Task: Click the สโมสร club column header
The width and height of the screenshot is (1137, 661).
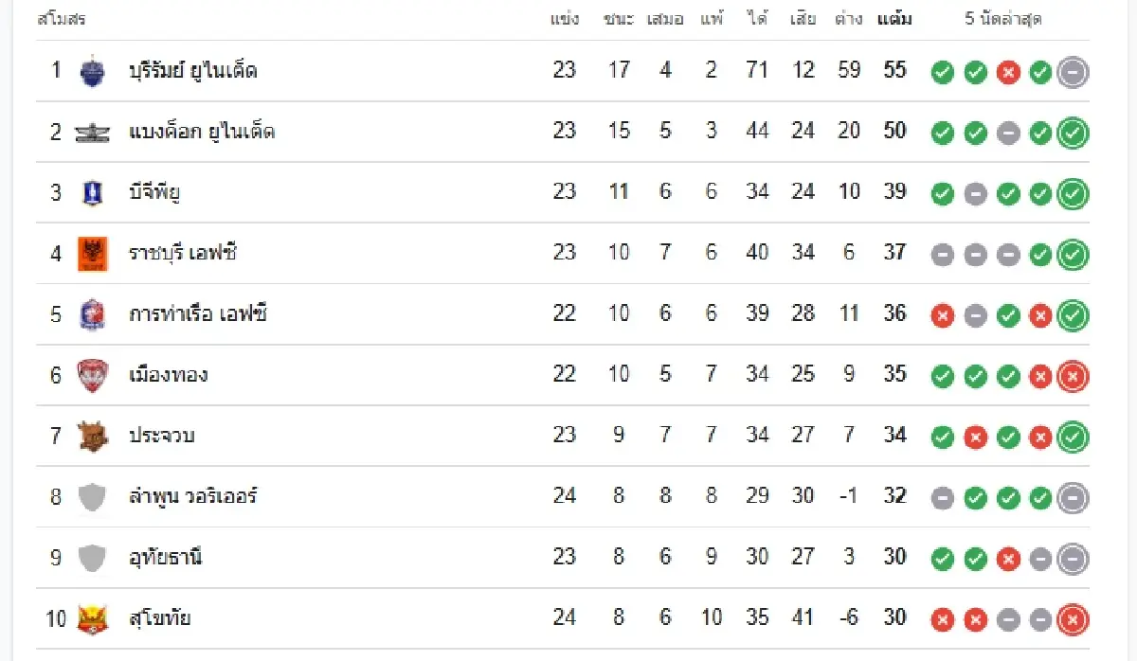Action: (61, 19)
